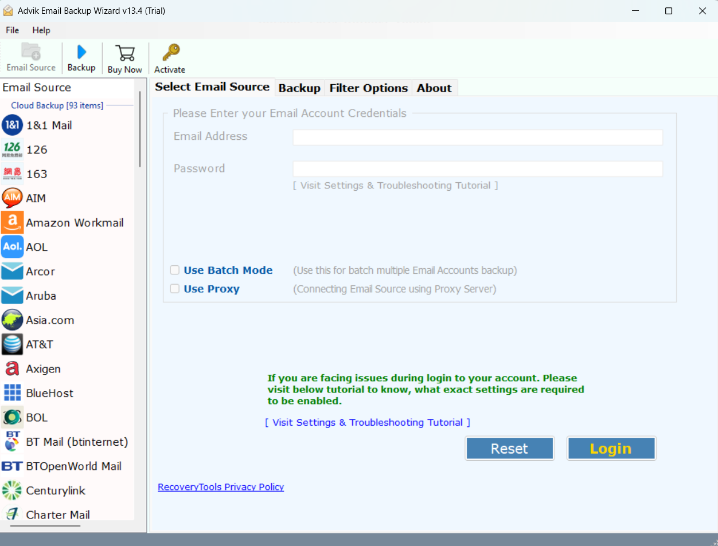
Task: Enable Use Proxy checkbox
Action: click(x=175, y=289)
